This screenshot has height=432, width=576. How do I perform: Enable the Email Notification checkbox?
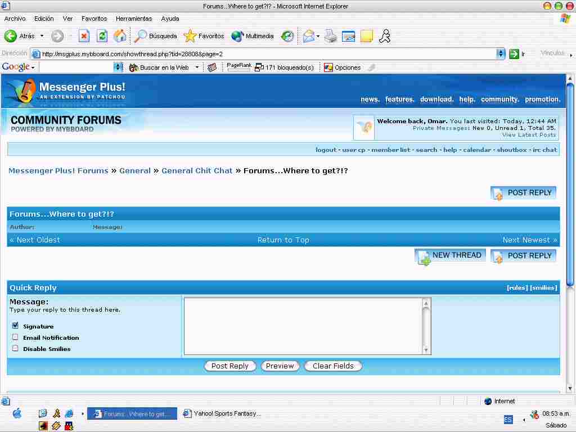15,337
